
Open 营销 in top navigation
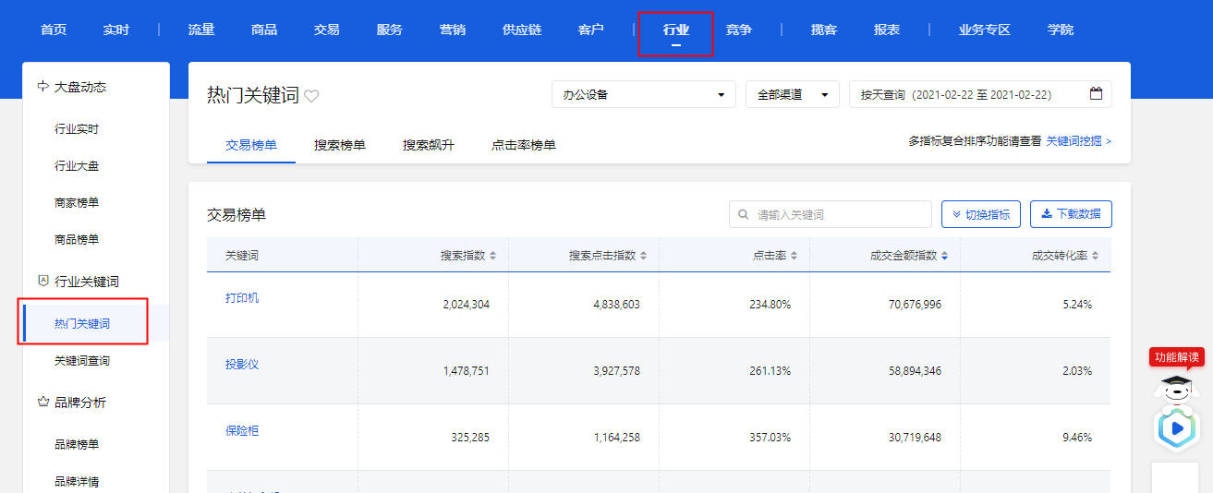click(453, 30)
